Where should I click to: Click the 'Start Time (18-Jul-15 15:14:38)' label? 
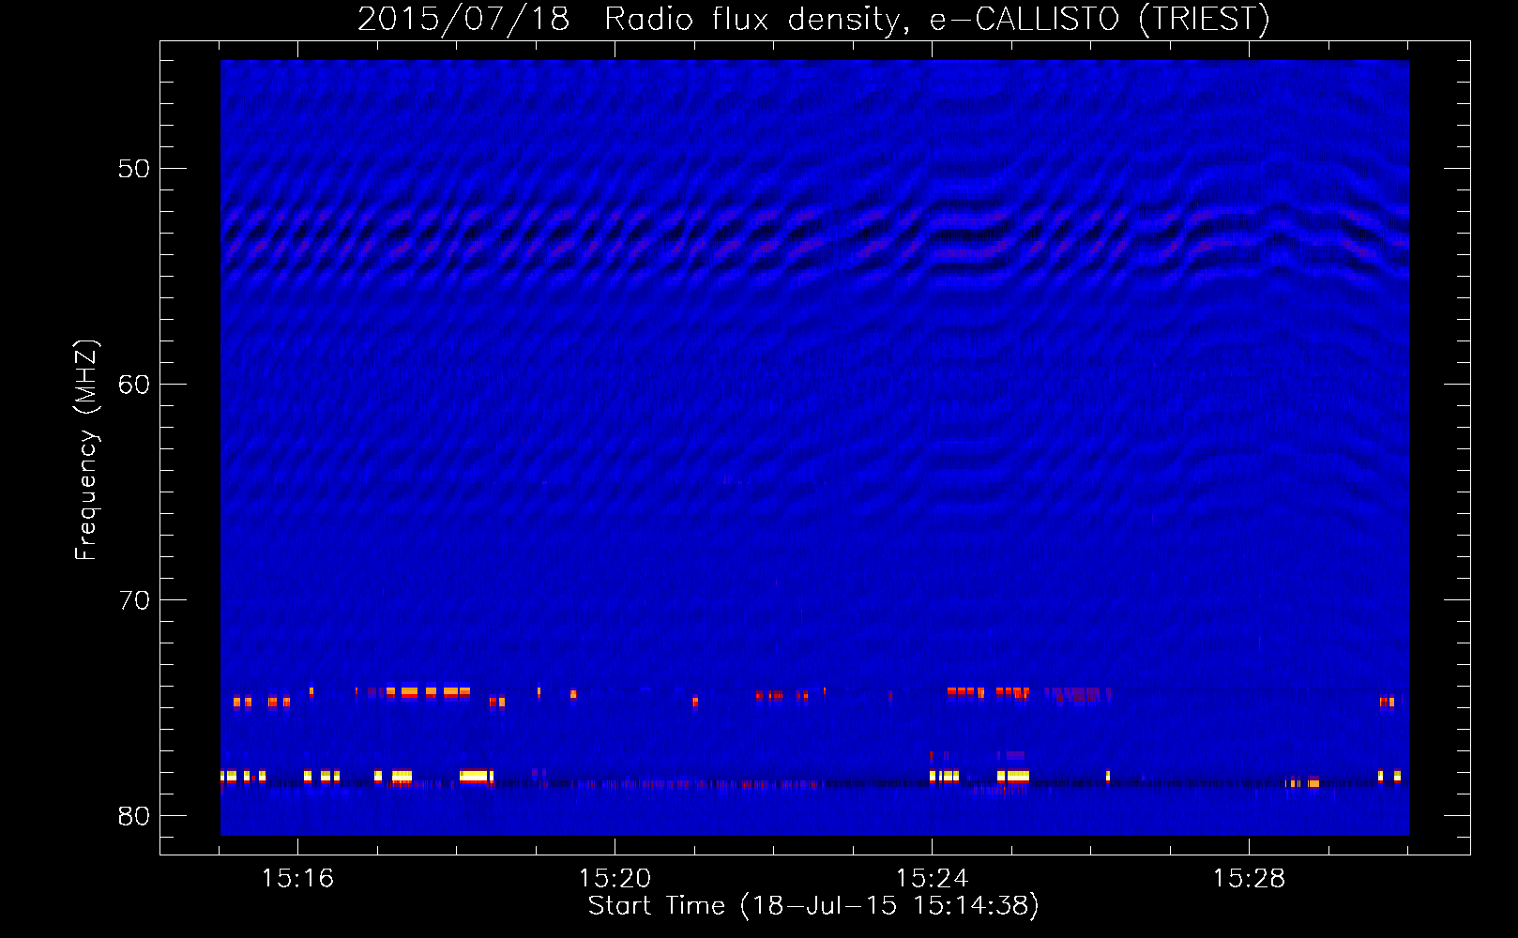click(x=813, y=906)
